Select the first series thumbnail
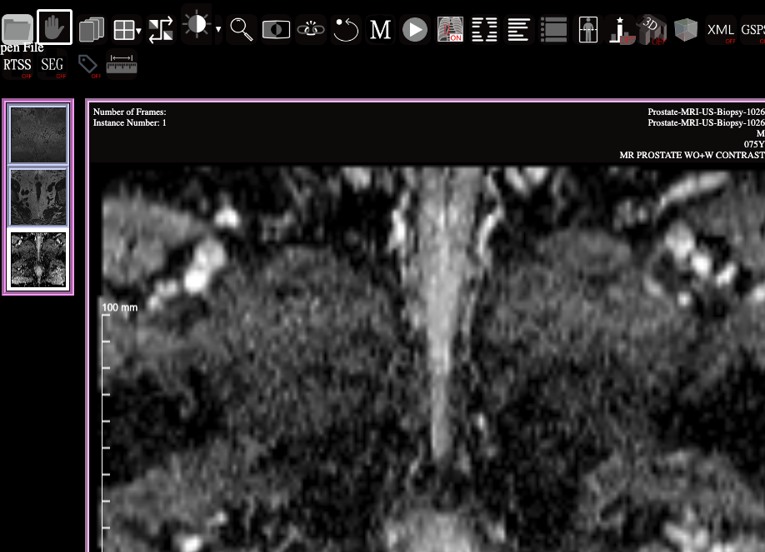This screenshot has width=765, height=552. pos(38,134)
